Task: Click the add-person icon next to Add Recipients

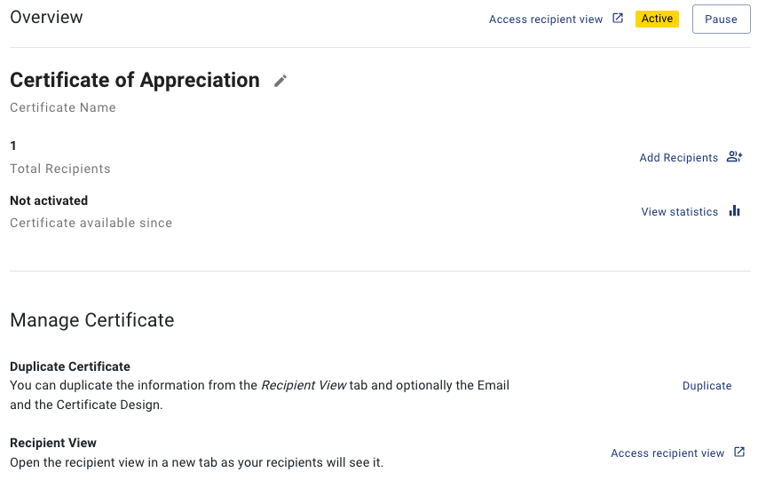Action: pyautogui.click(x=734, y=157)
